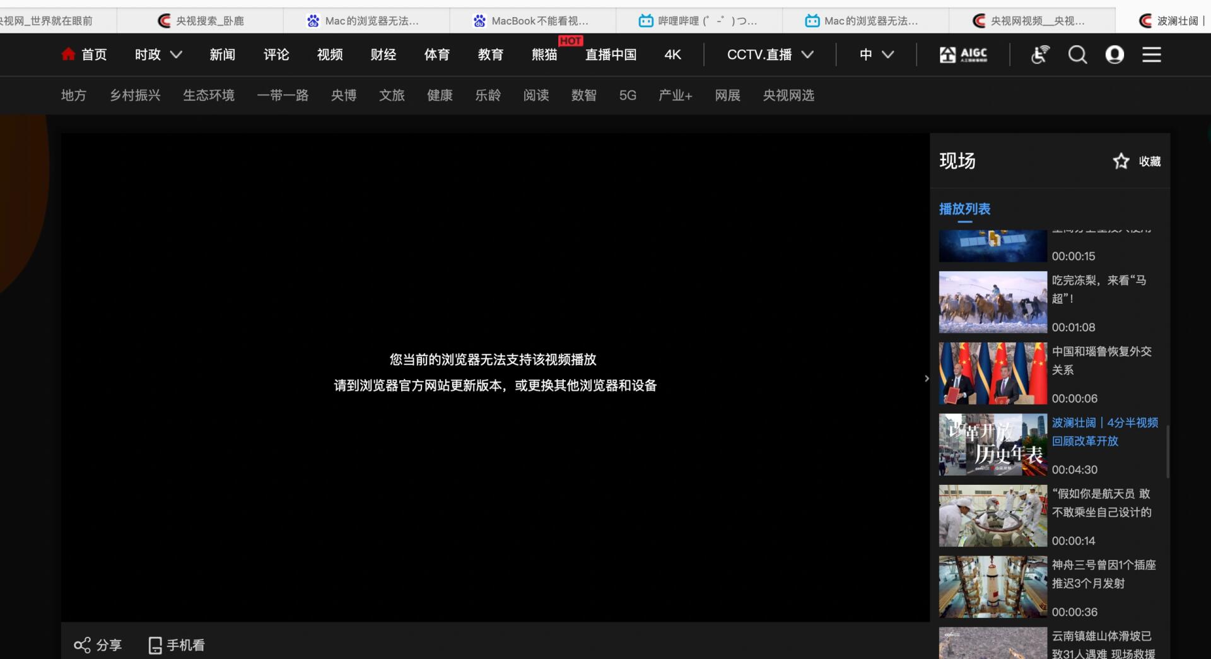Expand the CCTV.直播 dropdown
The image size is (1211, 659).
pos(807,55)
